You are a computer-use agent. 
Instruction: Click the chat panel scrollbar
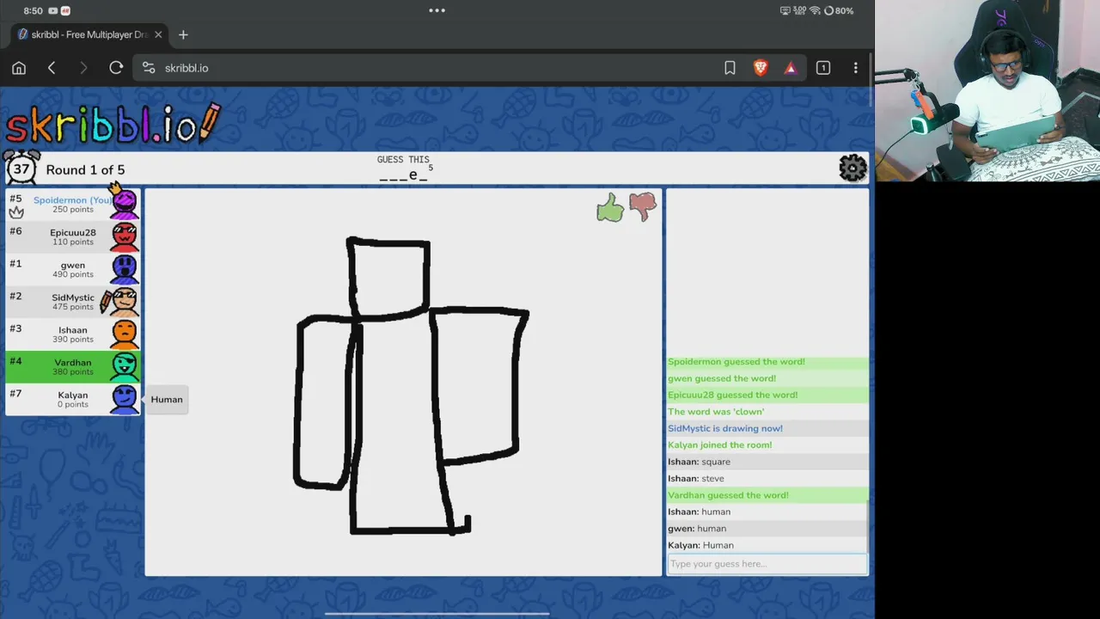(867, 524)
